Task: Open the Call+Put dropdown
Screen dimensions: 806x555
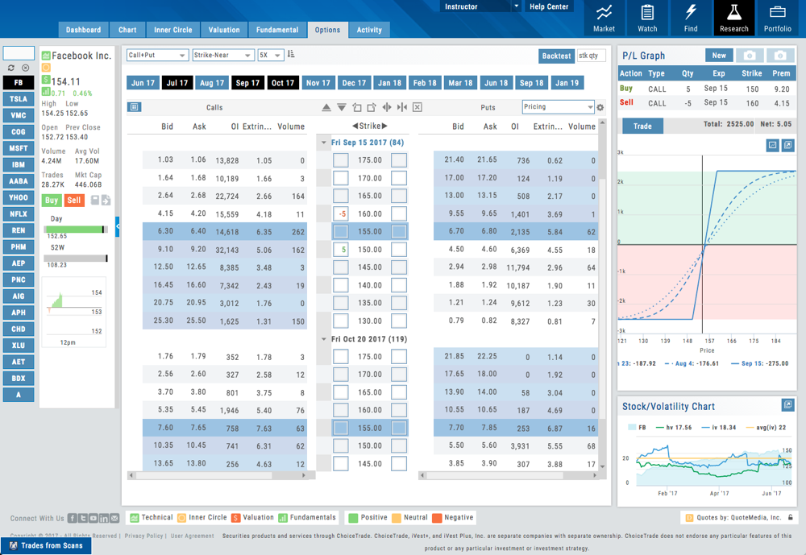Action: pyautogui.click(x=157, y=55)
